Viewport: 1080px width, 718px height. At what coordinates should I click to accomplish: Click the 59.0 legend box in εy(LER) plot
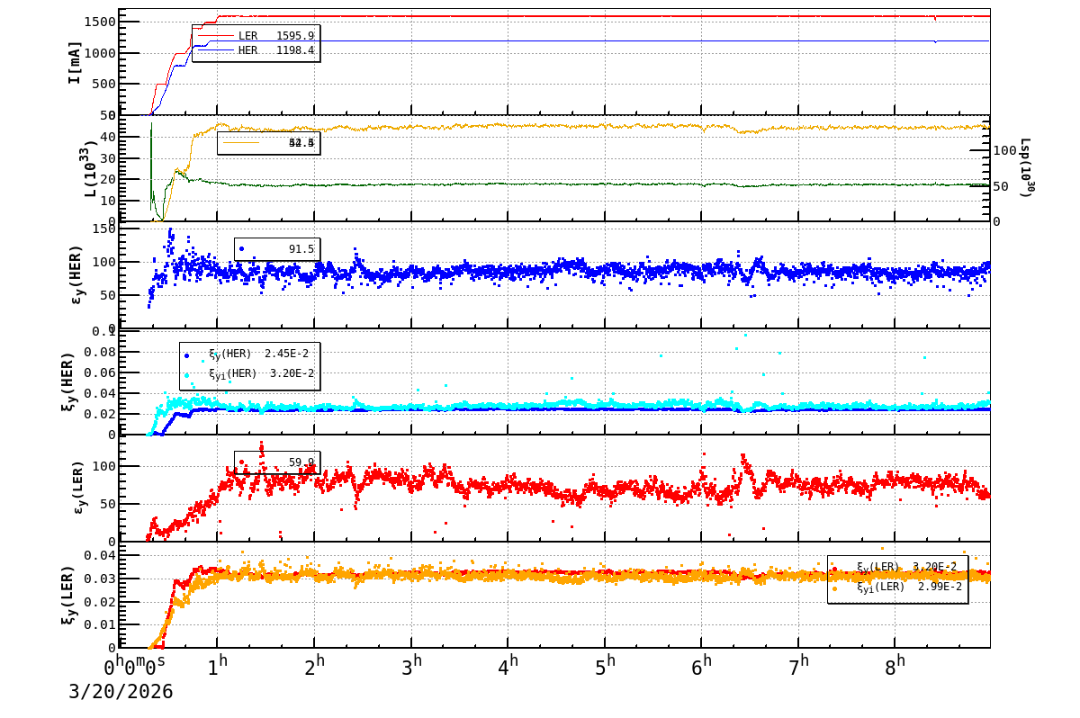277,462
